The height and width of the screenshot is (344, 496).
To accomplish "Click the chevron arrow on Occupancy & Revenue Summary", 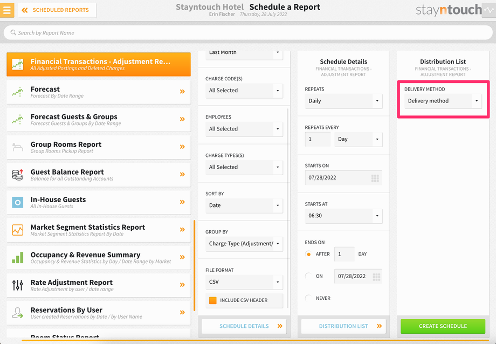I will pos(182,257).
